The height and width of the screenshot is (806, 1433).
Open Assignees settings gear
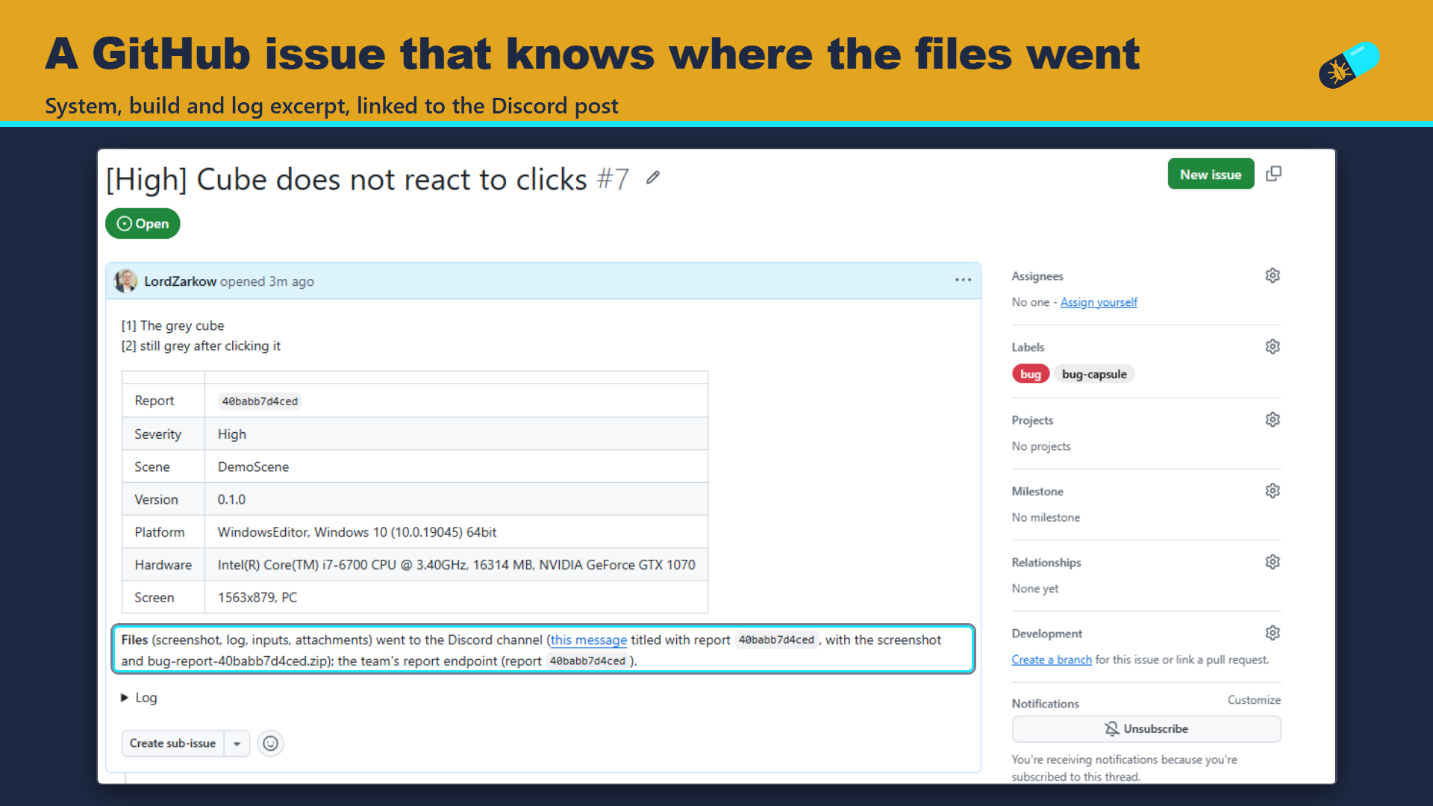tap(1273, 275)
